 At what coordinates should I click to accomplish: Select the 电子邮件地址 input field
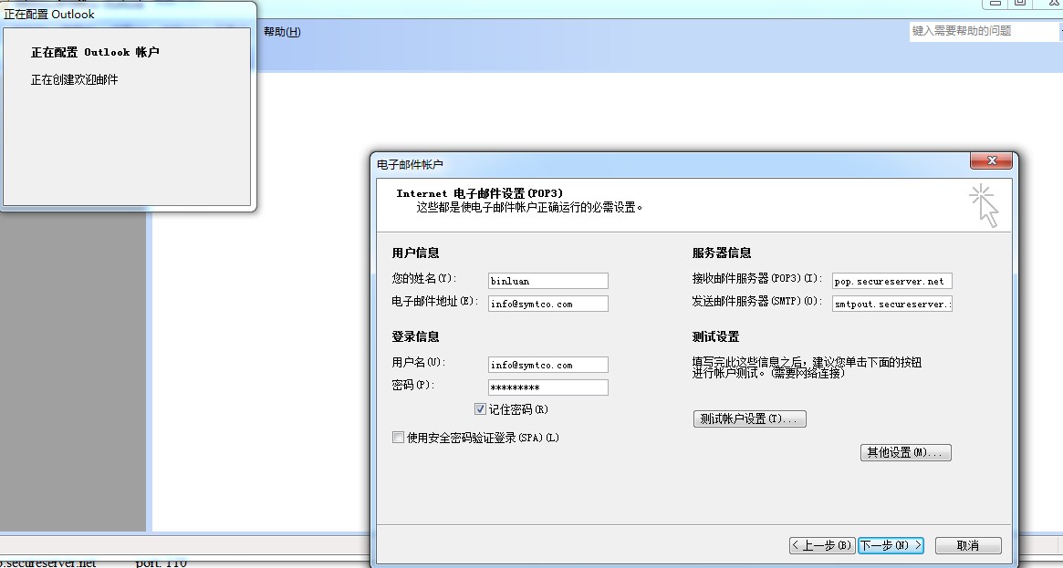pos(547,304)
